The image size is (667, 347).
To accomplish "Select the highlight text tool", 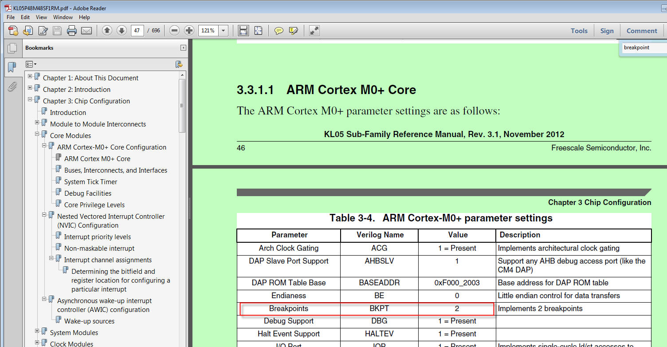I will click(x=293, y=31).
